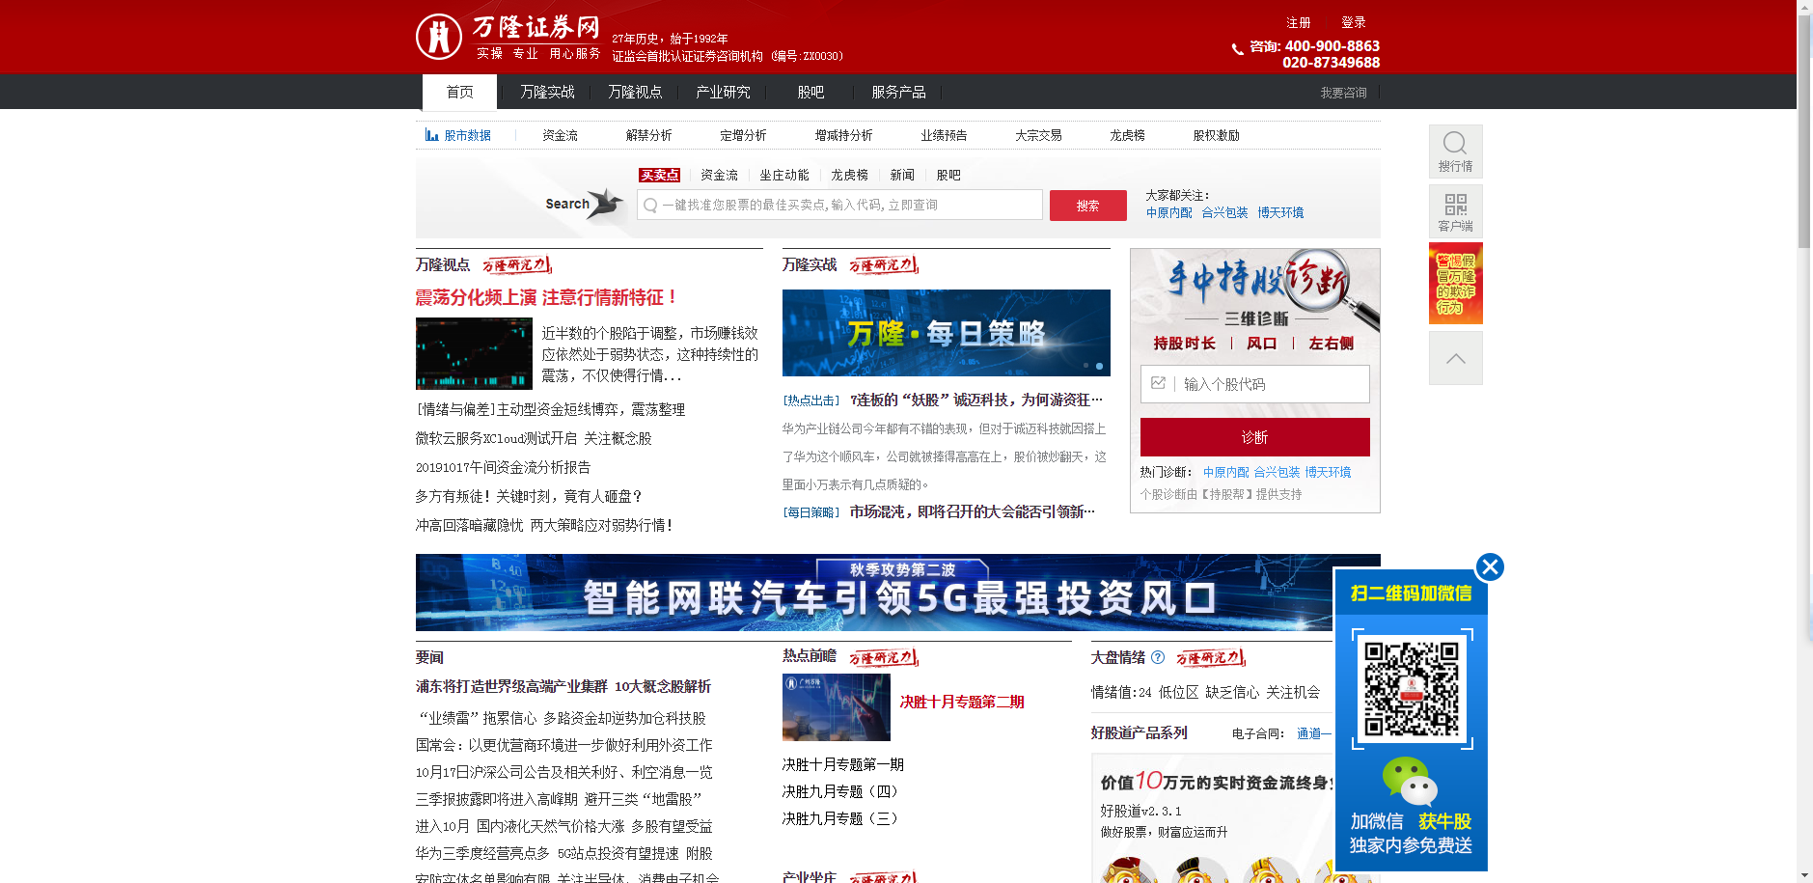Screen dimensions: 1813x883
Task: Focus the stock code search field
Action: 839,205
